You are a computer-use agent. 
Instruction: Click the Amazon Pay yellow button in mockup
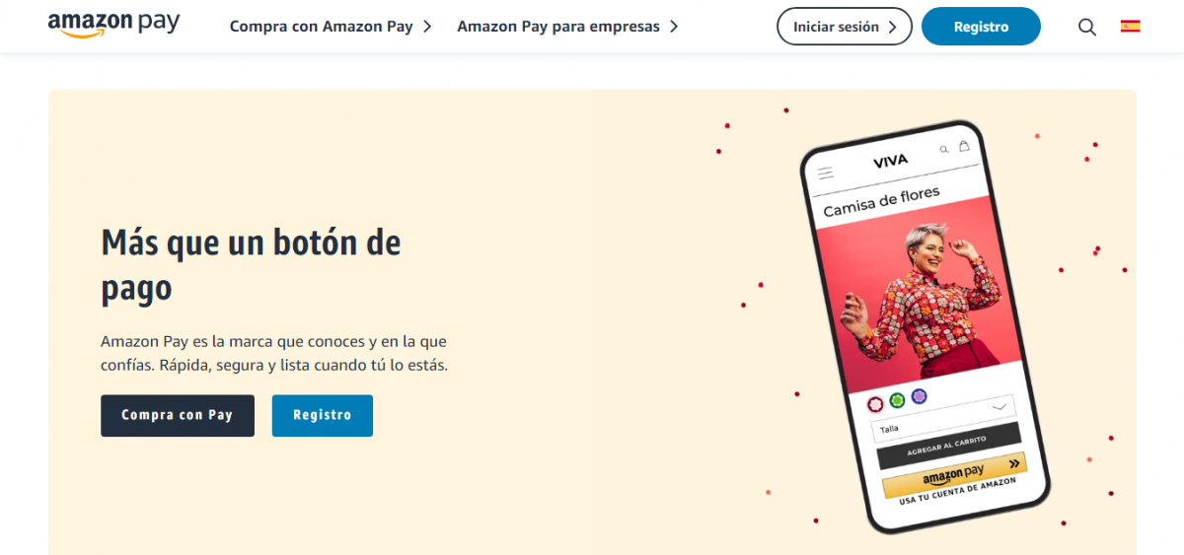[954, 473]
